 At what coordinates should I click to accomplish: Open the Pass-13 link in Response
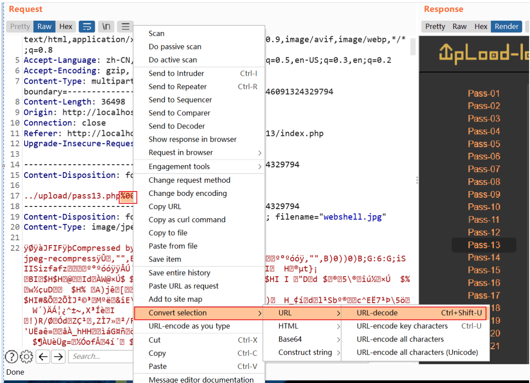click(484, 245)
